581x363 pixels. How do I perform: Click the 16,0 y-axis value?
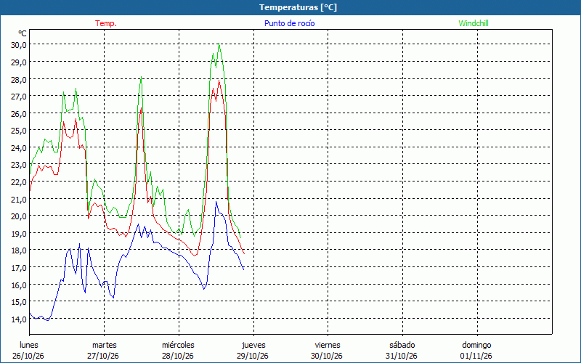19,285
